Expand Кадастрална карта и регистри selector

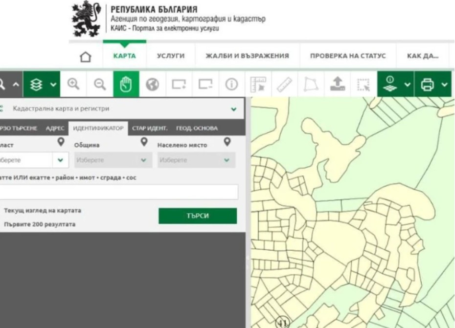point(122,109)
